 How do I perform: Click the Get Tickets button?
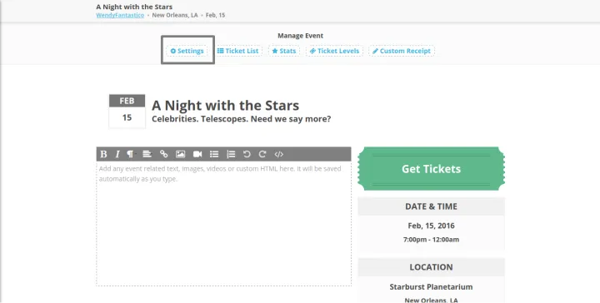pos(432,168)
